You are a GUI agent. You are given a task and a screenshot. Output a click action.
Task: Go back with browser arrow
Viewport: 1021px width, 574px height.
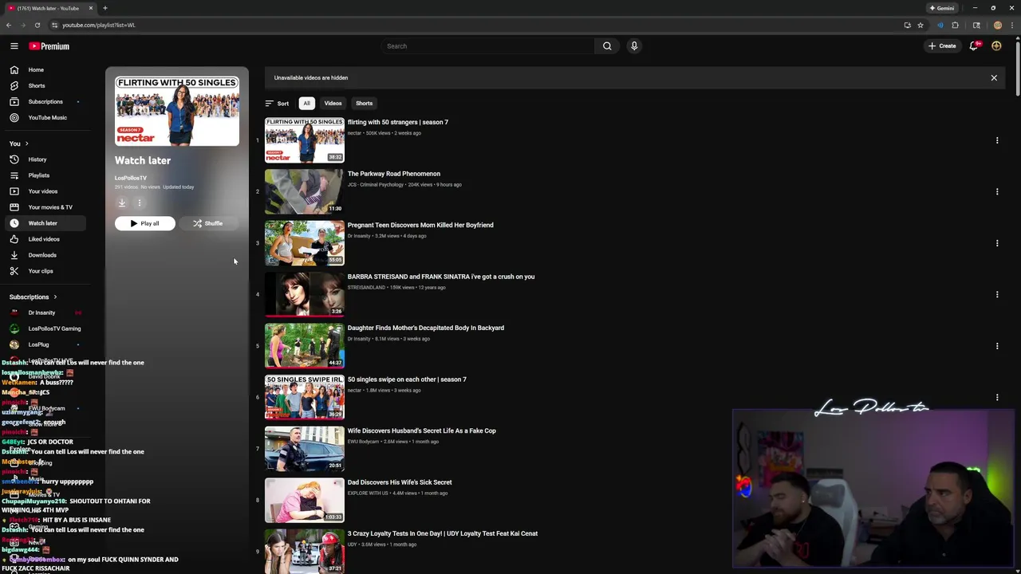click(9, 25)
